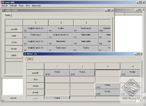Select Monday period 1 Anglický jazyk cell
146x106 pixels.
(x=36, y=29)
